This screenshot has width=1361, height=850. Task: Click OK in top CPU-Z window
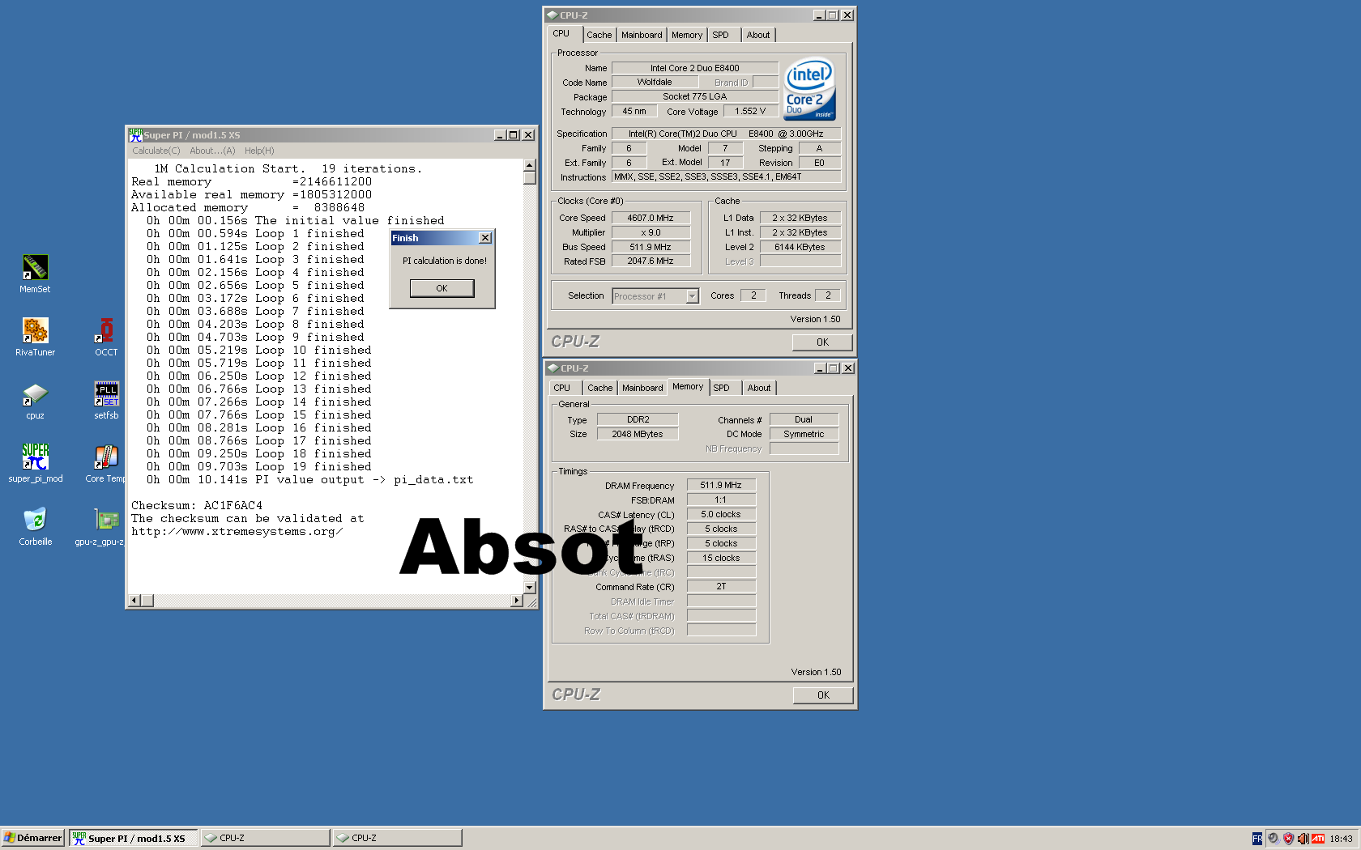[x=822, y=342]
